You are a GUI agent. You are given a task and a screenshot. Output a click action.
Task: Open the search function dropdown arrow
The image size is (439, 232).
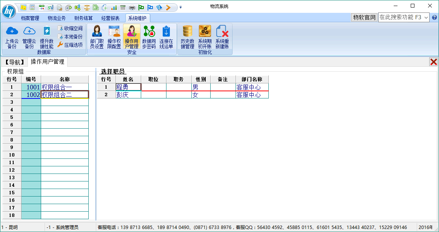coord(426,17)
